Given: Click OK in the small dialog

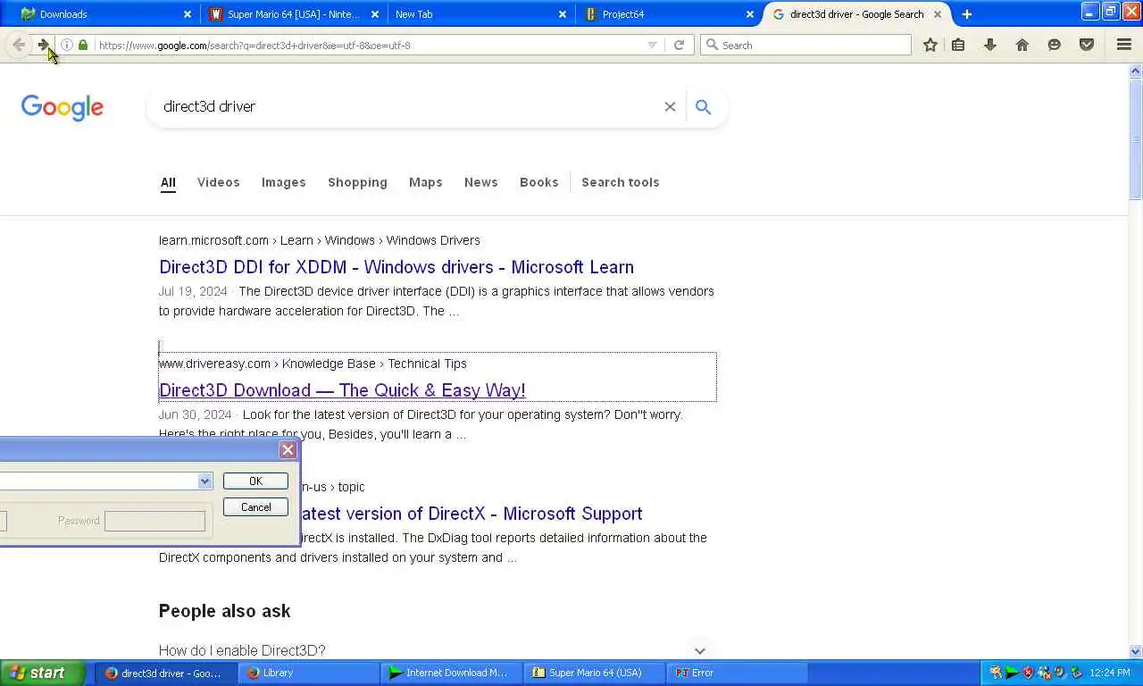Looking at the screenshot, I should tap(255, 481).
